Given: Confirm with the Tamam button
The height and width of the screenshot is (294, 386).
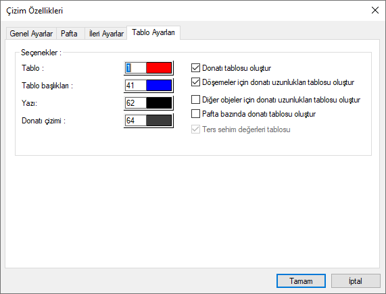Looking at the screenshot, I should coord(301,281).
